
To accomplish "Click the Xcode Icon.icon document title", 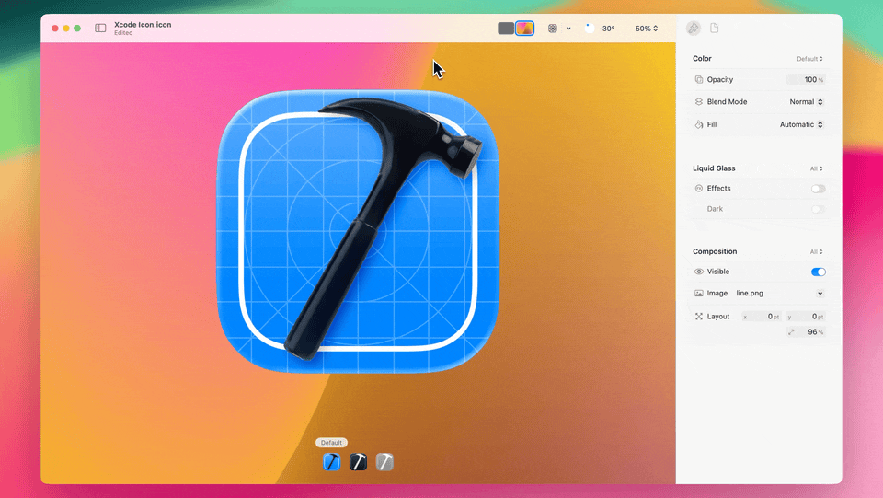I will (143, 25).
